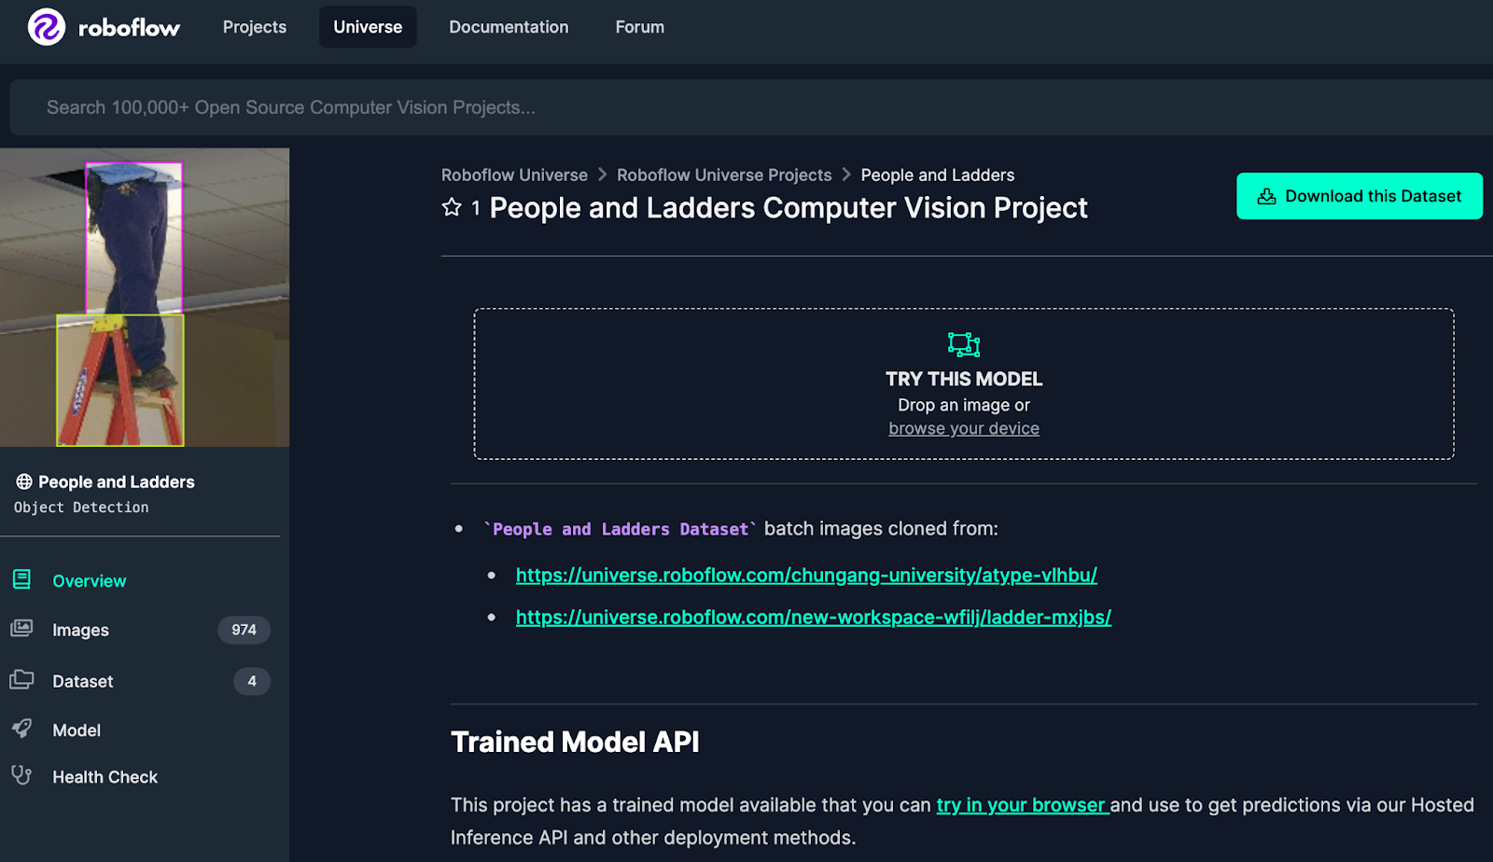Screen dimensions: 1493x862
Task: Click the 974 images count badge
Action: point(244,630)
